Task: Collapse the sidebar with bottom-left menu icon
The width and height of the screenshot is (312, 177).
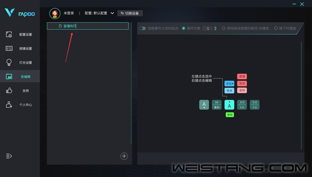Action: 9,156
